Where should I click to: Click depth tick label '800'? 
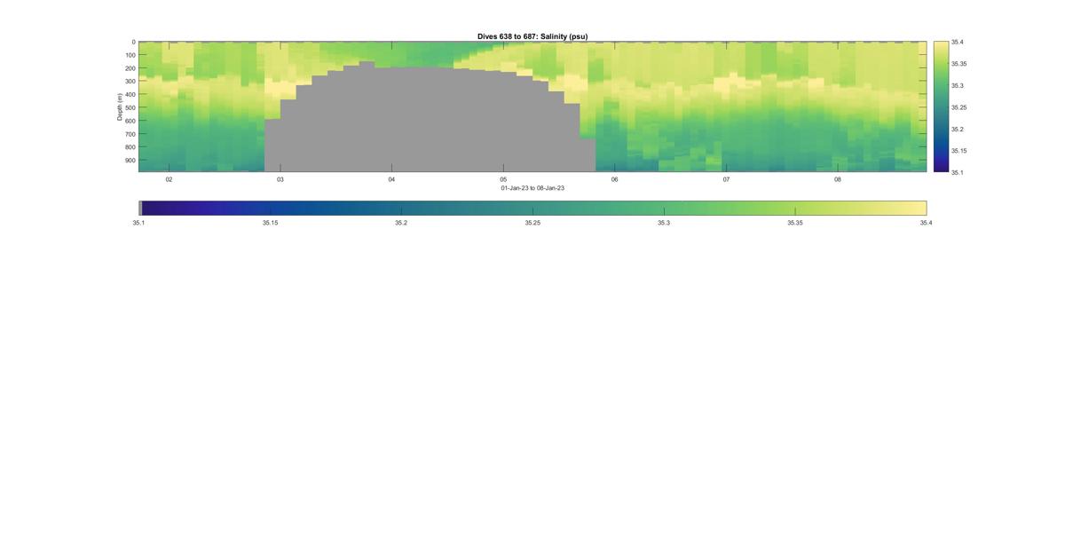pyautogui.click(x=130, y=147)
